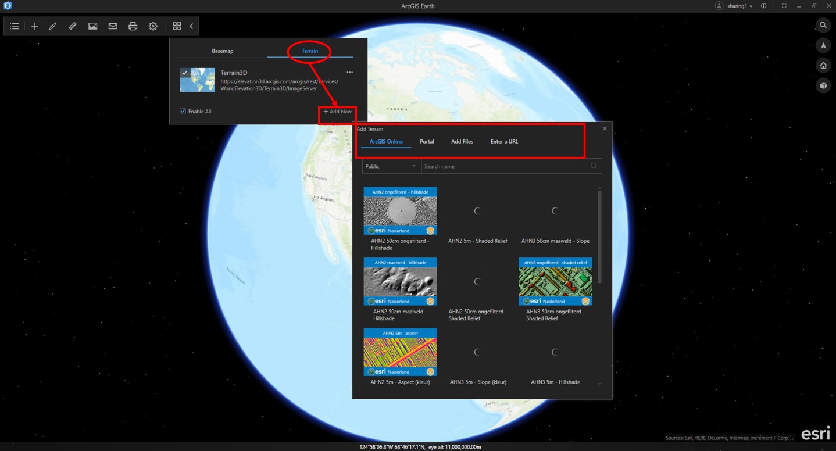Click the Add New terrain button
The image size is (836, 451).
[338, 112]
